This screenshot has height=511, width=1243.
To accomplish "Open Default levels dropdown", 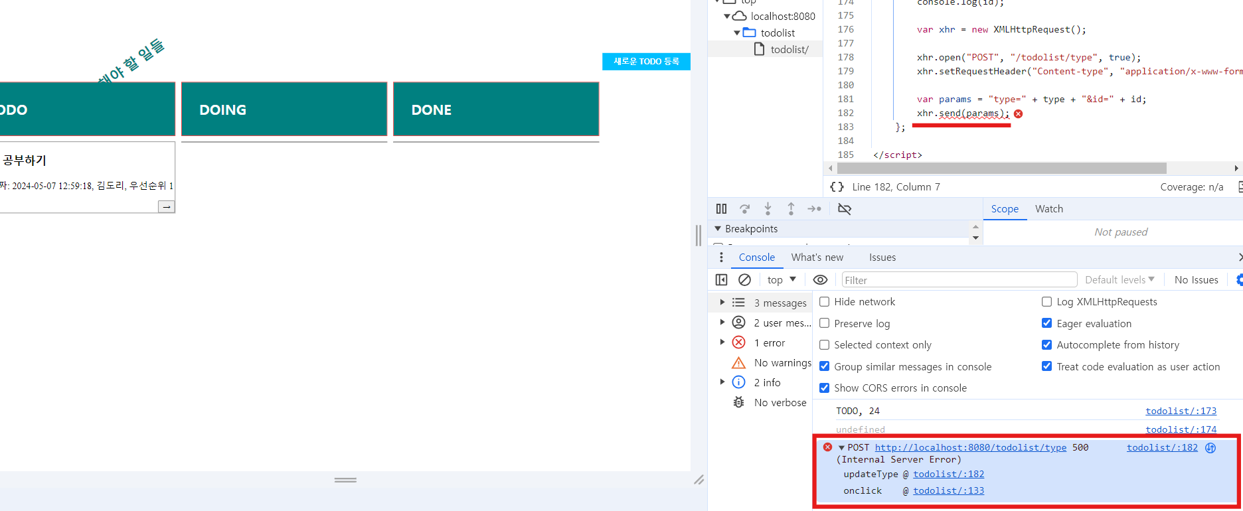I will click(1119, 280).
